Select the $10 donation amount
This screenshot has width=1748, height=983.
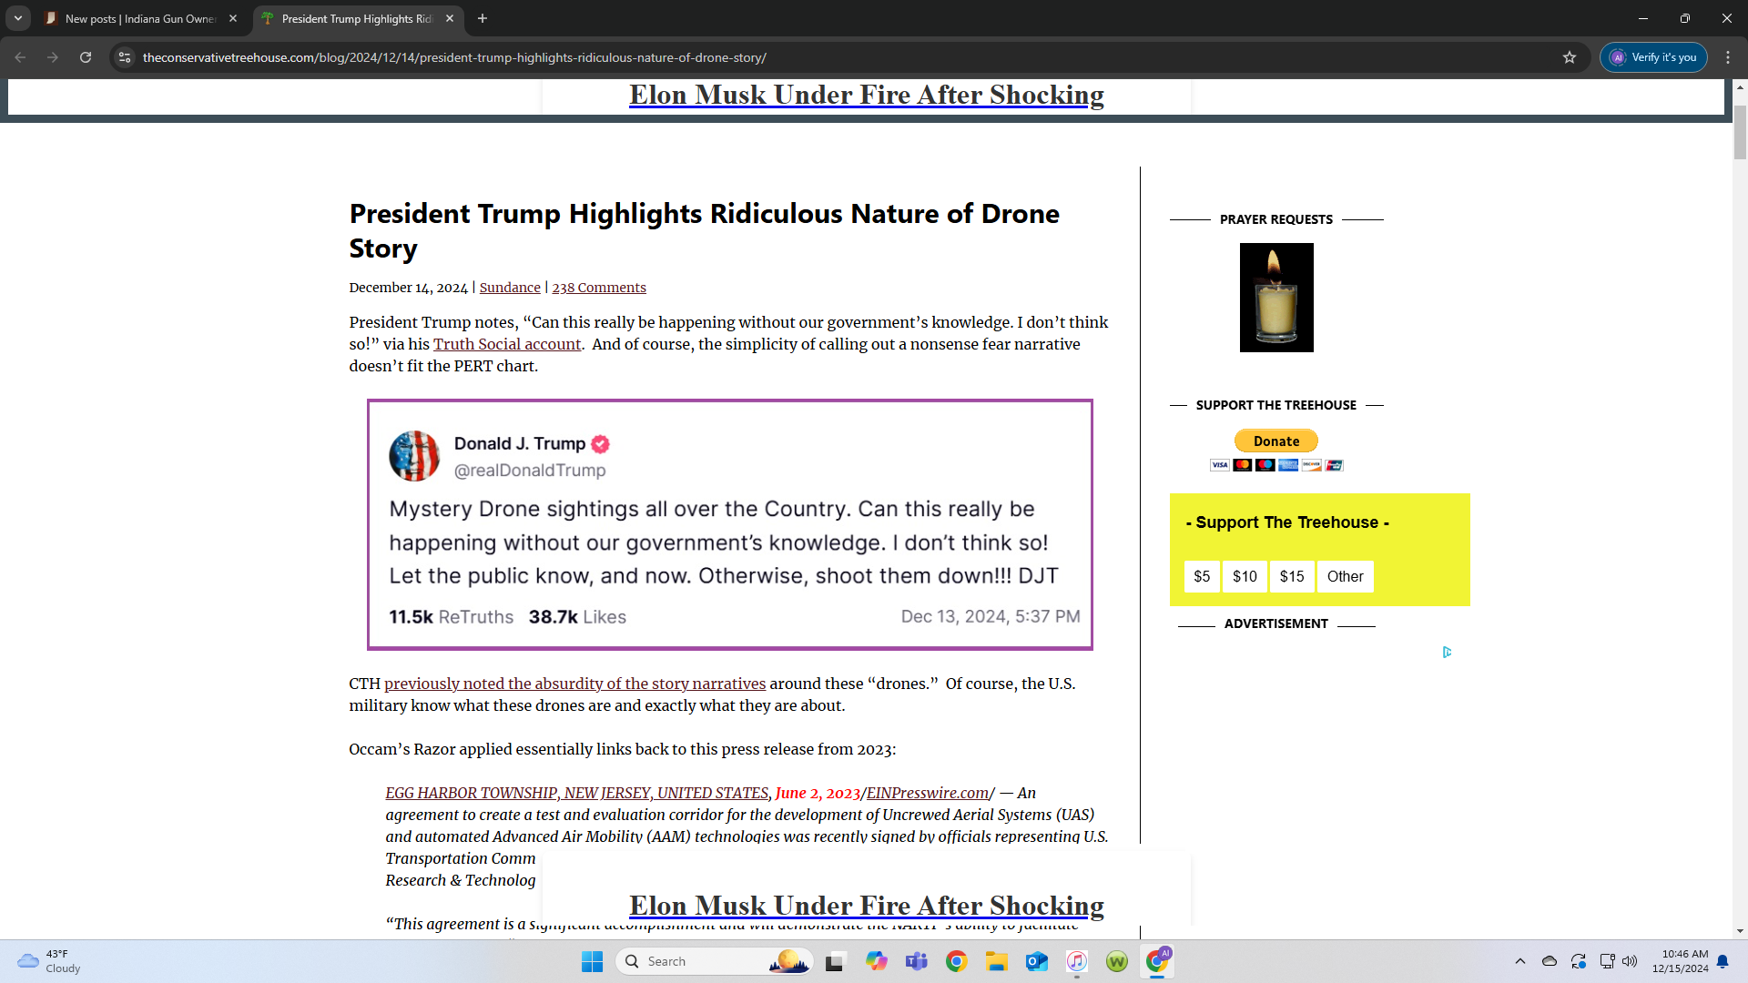coord(1245,576)
